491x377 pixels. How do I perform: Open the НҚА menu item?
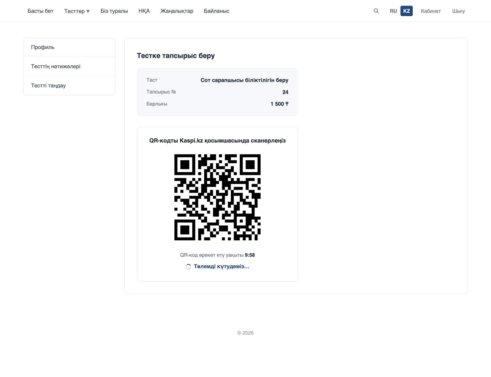pos(144,11)
